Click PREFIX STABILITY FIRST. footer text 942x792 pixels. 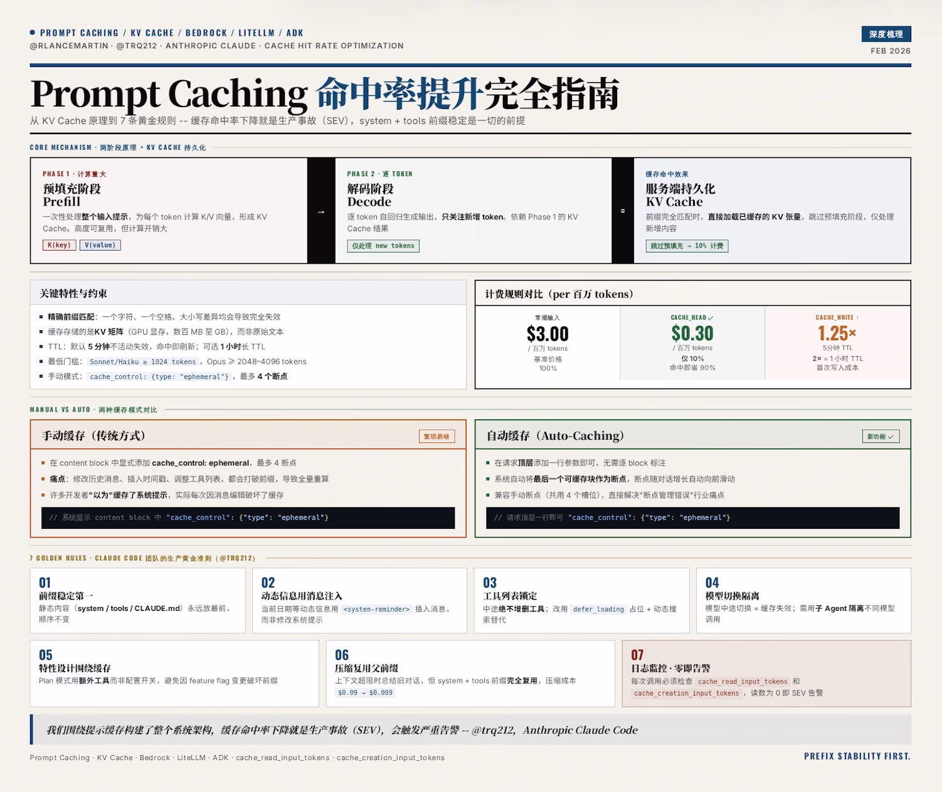pyautogui.click(x=857, y=756)
